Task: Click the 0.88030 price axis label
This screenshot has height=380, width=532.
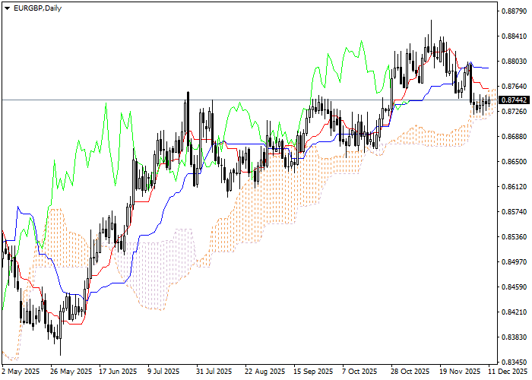Action: coord(515,62)
